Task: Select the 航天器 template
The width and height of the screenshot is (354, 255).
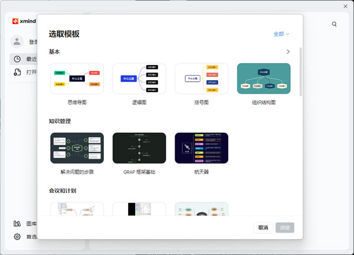Action: tap(201, 148)
